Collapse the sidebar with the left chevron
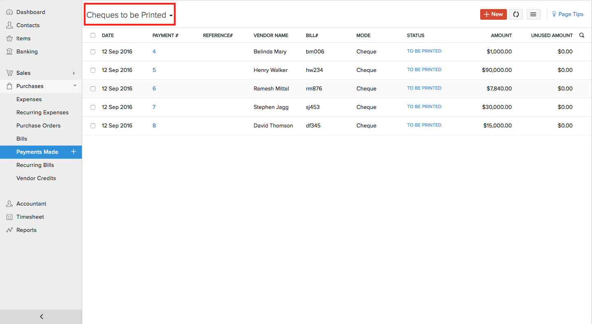This screenshot has width=592, height=324. click(41, 317)
